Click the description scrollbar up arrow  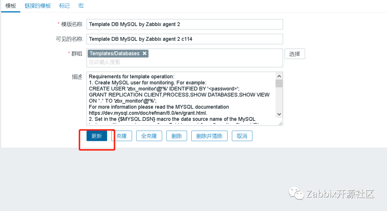pyautogui.click(x=279, y=76)
